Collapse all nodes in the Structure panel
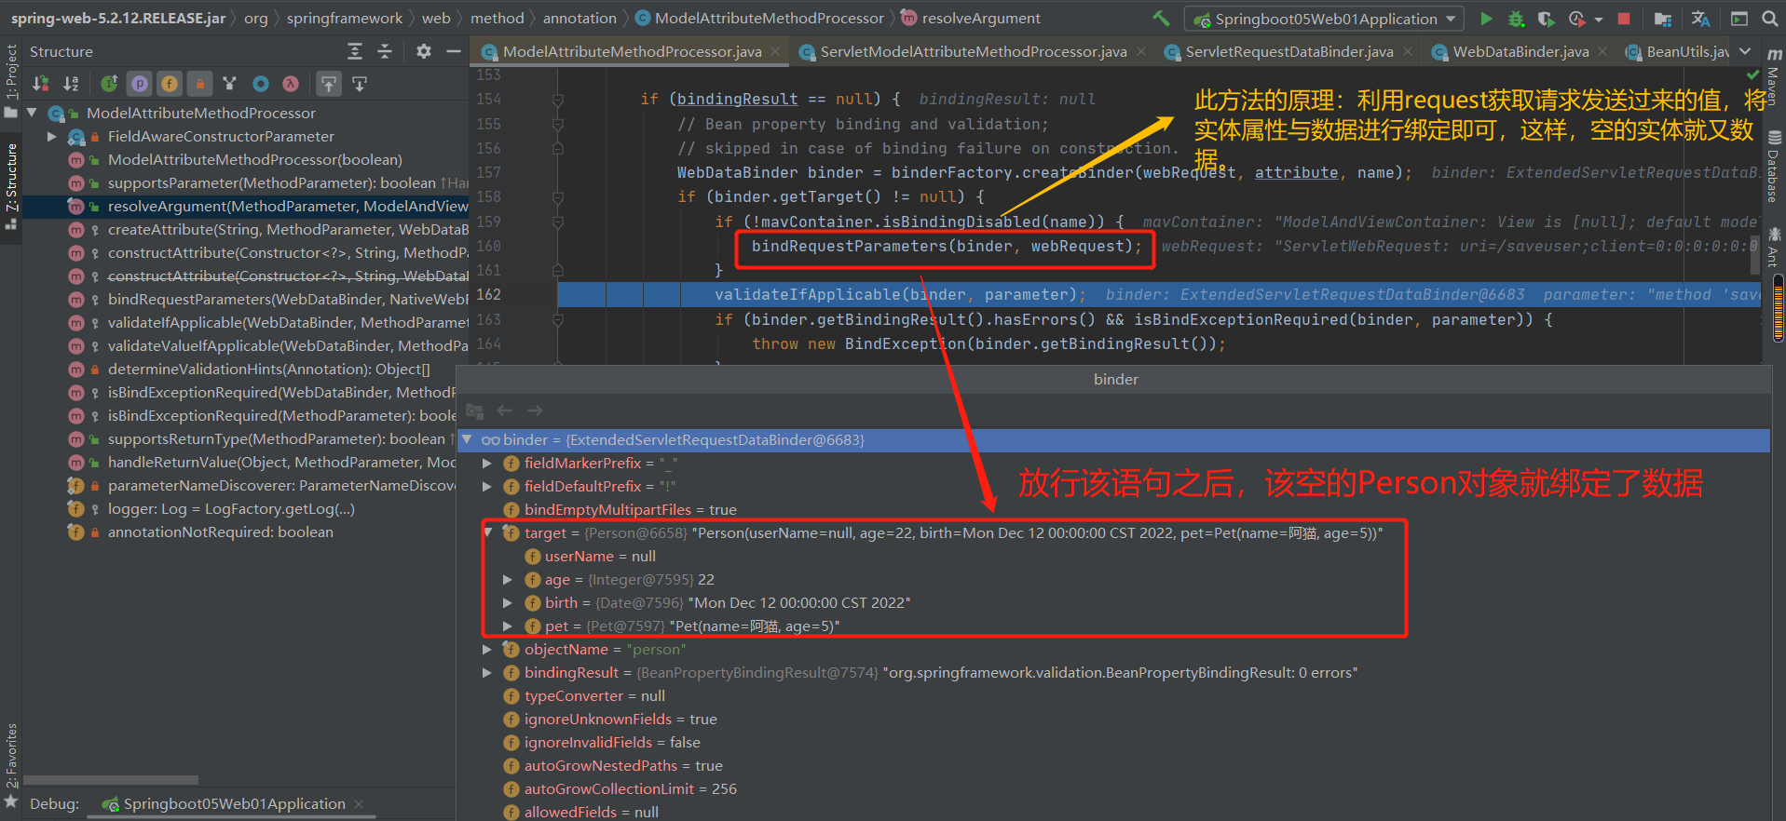Viewport: 1786px width, 821px height. tap(385, 51)
